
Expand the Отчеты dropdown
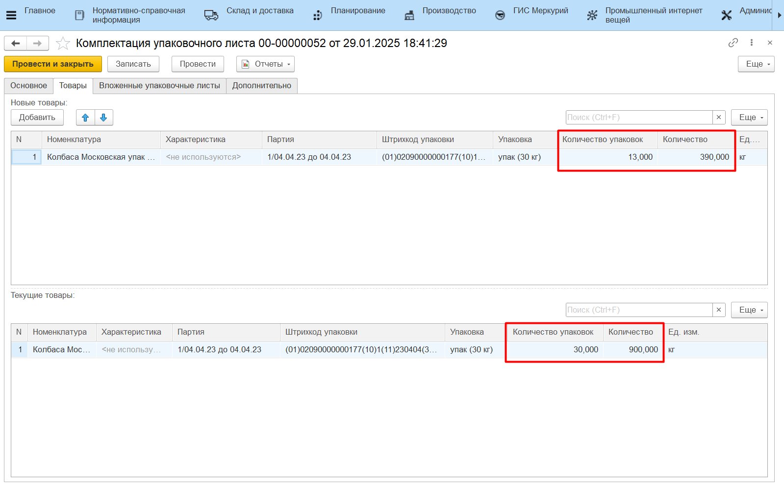265,64
